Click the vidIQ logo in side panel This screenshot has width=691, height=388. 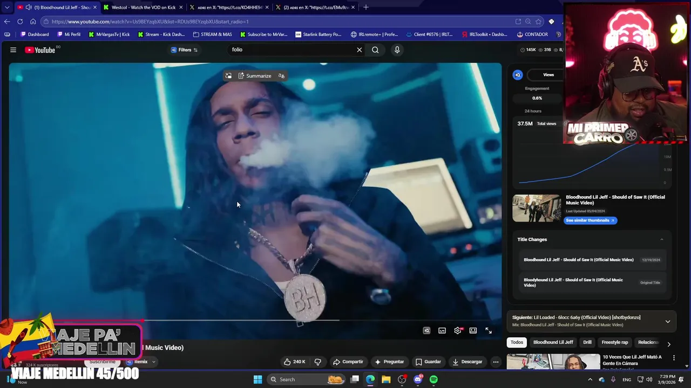coord(518,75)
